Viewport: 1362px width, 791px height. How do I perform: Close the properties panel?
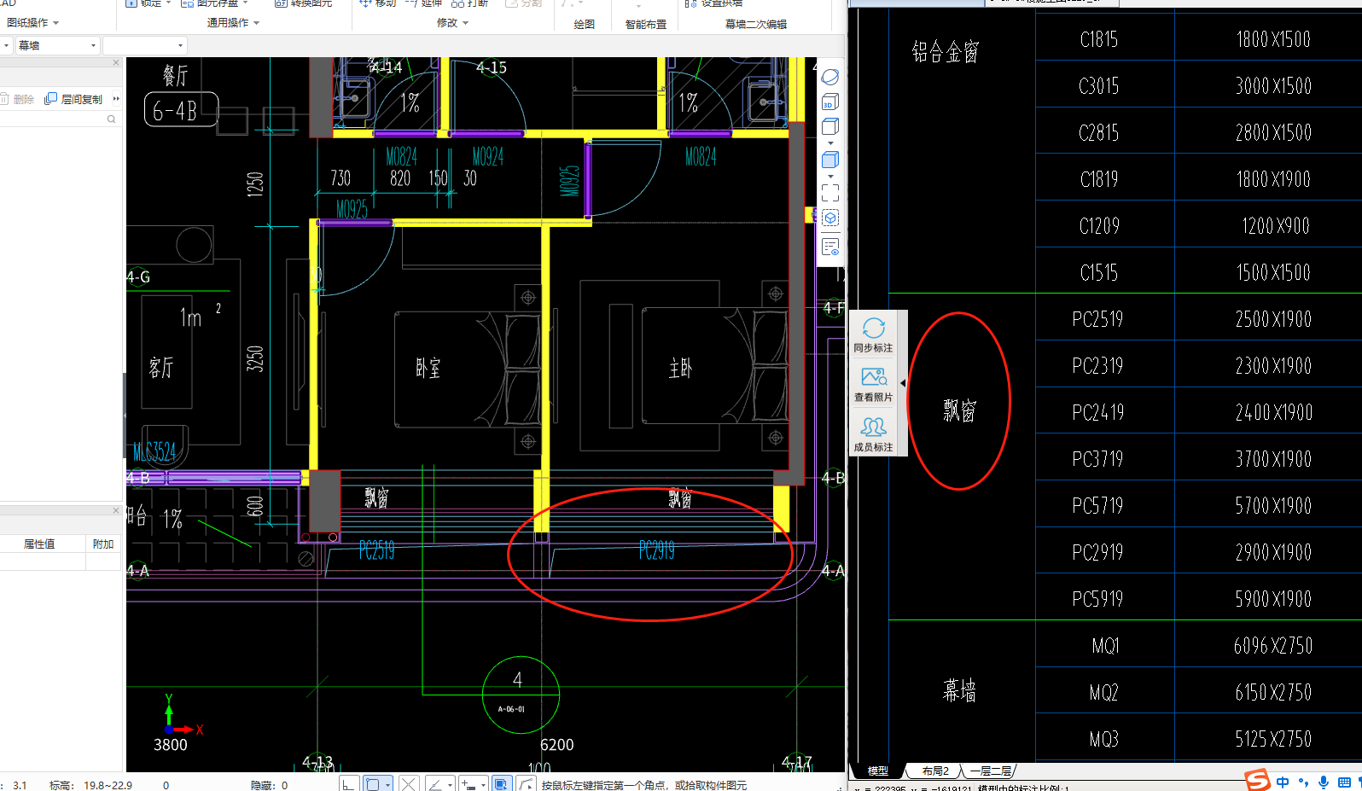pyautogui.click(x=116, y=510)
